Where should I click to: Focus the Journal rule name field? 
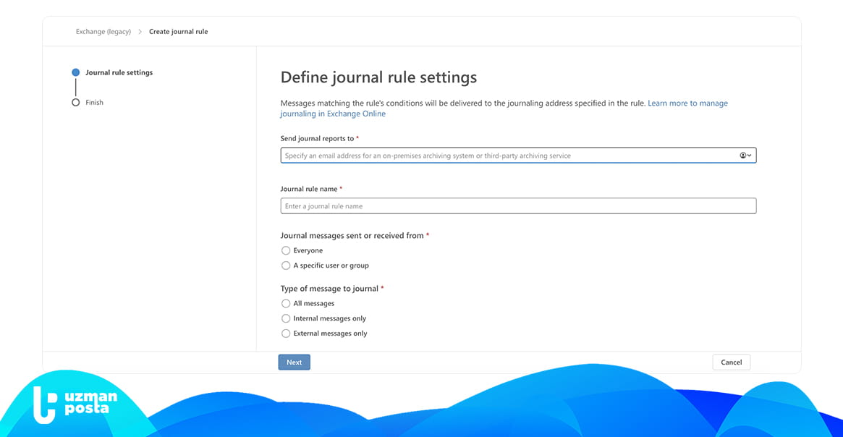[x=518, y=206]
